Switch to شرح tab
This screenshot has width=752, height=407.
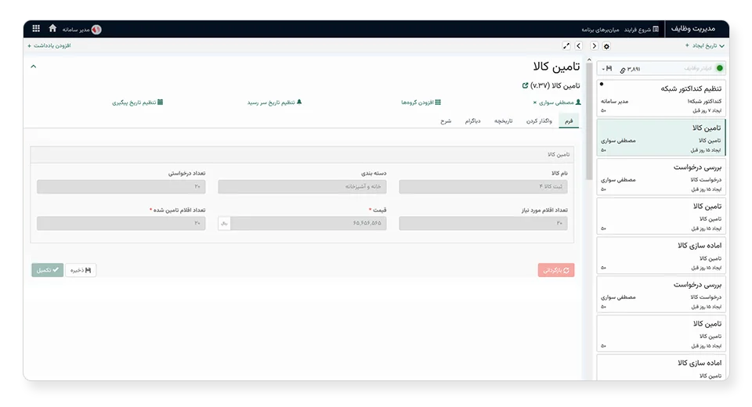[446, 121]
